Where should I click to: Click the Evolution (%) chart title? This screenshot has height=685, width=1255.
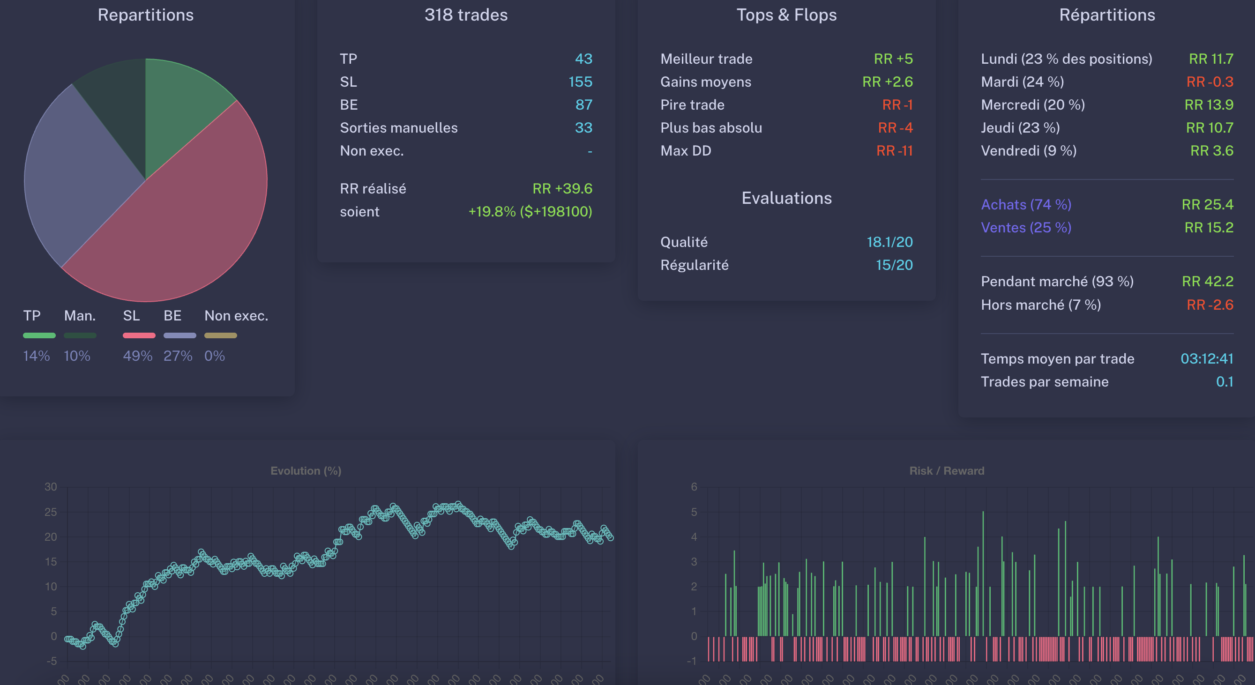[x=306, y=470]
